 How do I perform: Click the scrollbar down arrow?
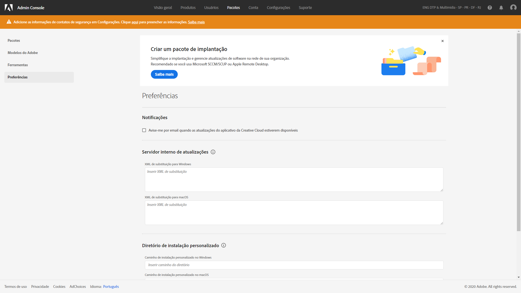[x=519, y=277]
